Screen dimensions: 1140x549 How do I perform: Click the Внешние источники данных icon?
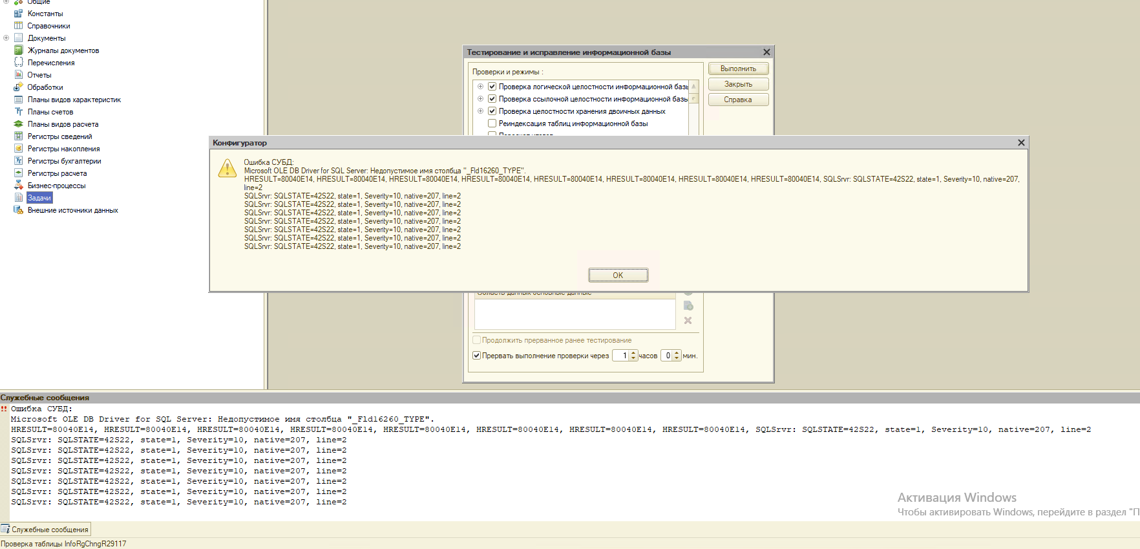pyautogui.click(x=19, y=210)
